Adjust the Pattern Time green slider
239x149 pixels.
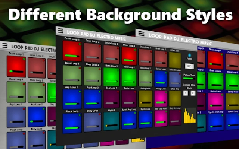(x=188, y=79)
